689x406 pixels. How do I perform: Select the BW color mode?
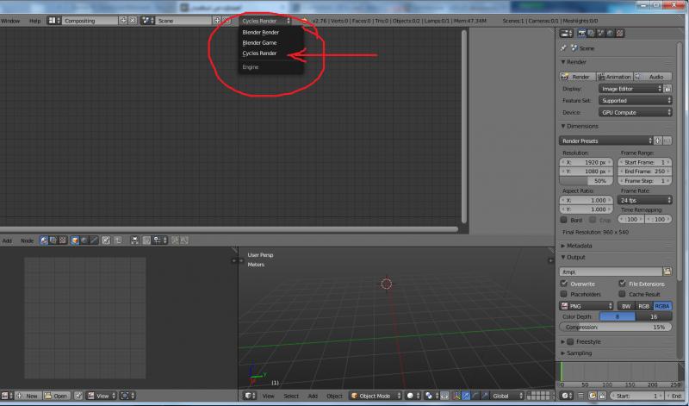[626, 306]
